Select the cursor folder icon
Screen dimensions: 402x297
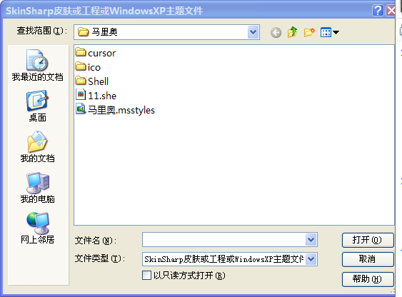click(81, 52)
